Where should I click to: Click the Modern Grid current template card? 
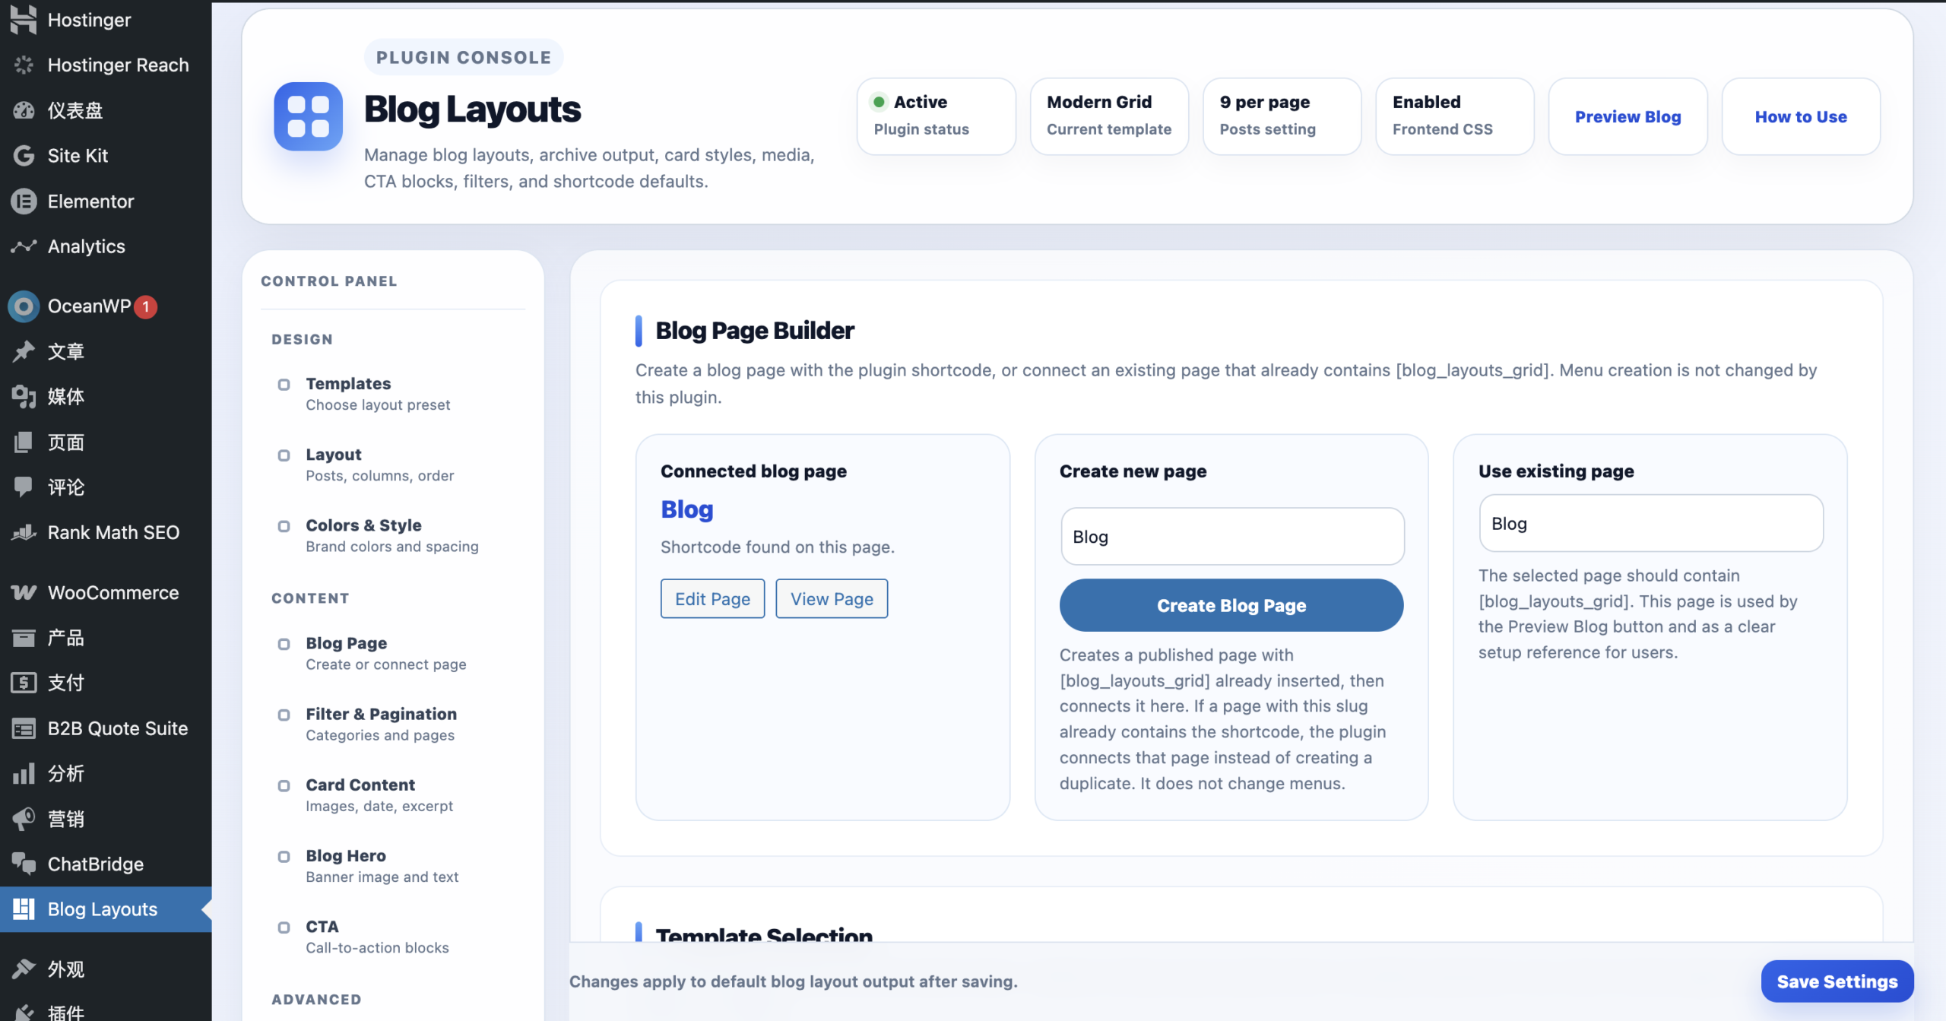[x=1109, y=116]
